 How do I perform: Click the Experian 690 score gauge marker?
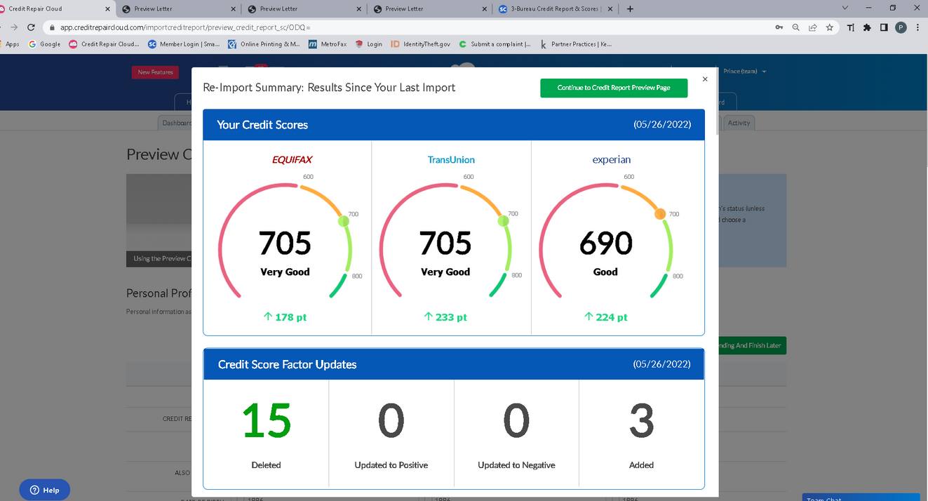pyautogui.click(x=660, y=214)
